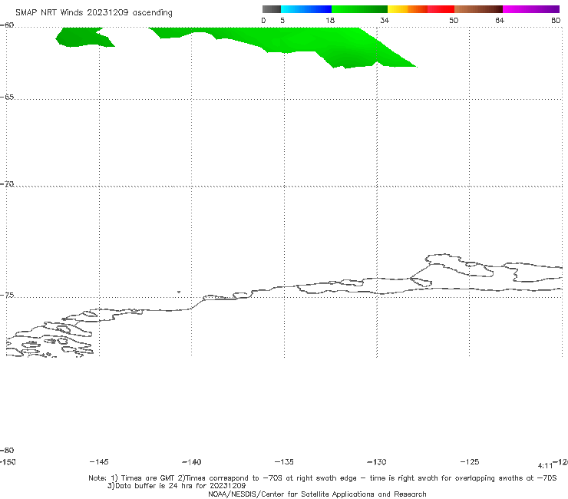Image resolution: width=568 pixels, height=499 pixels.
Task: Click the longitude label '-135'
Action: coord(284,462)
